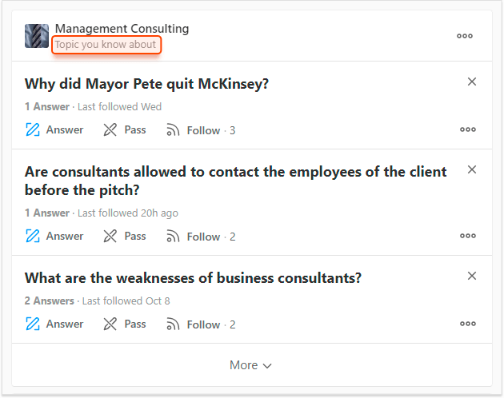This screenshot has height=398, width=504.
Task: Expand More questions at the bottom
Action: coord(251,365)
